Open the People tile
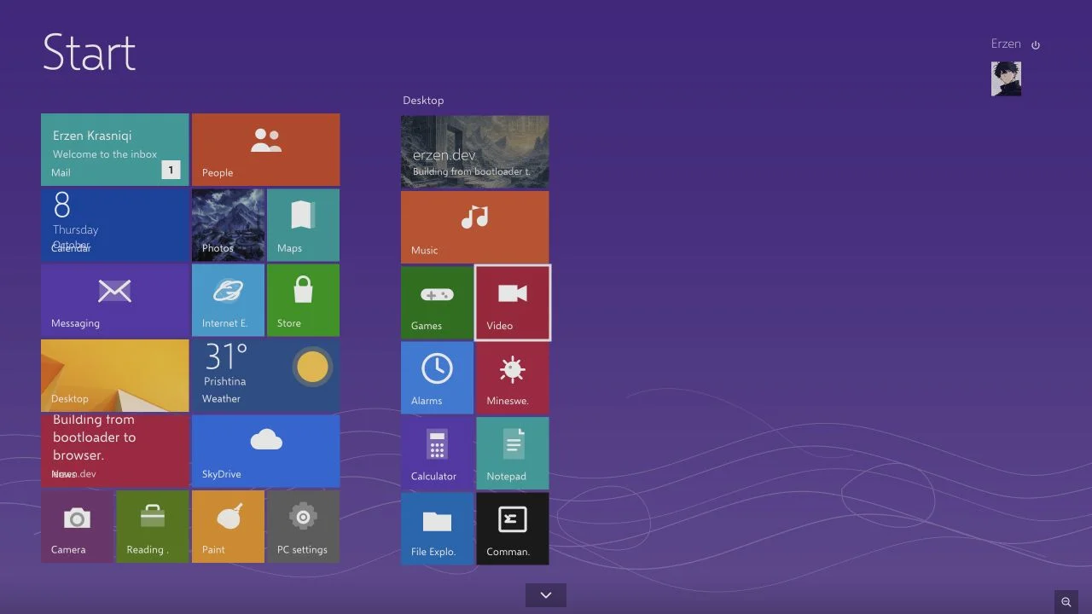Viewport: 1092px width, 614px height. (266, 150)
